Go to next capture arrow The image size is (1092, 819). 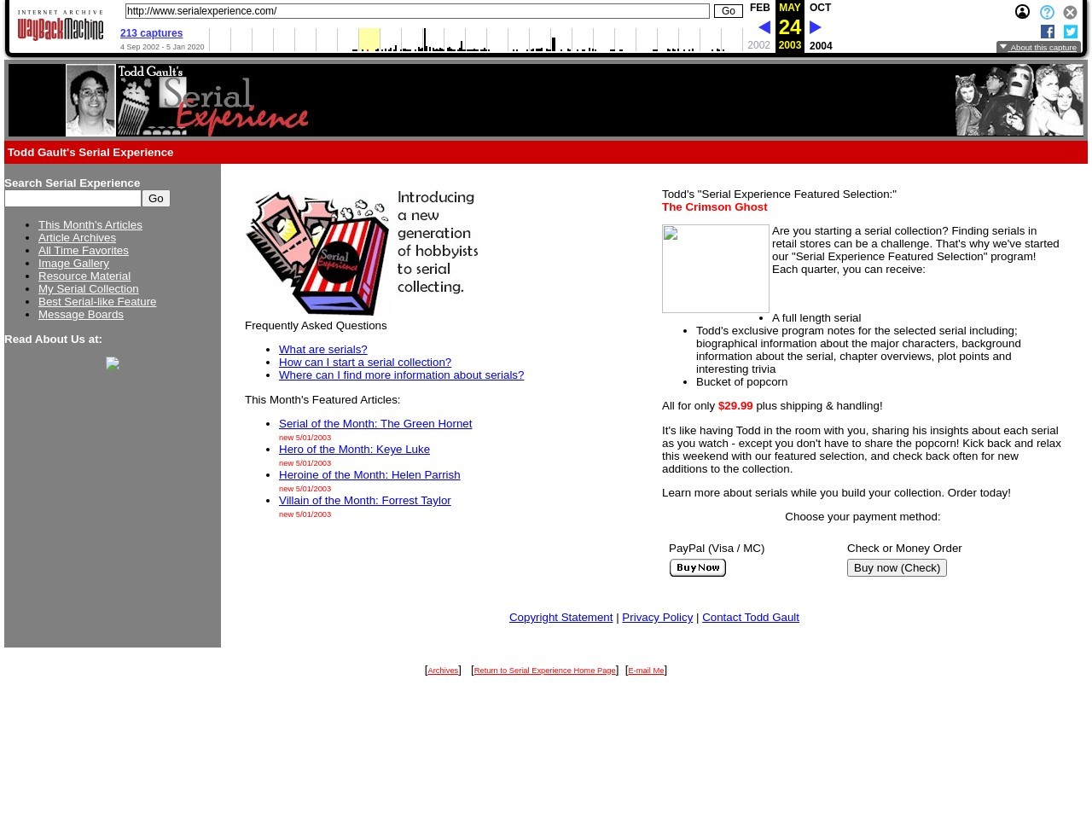pyautogui.click(x=815, y=27)
